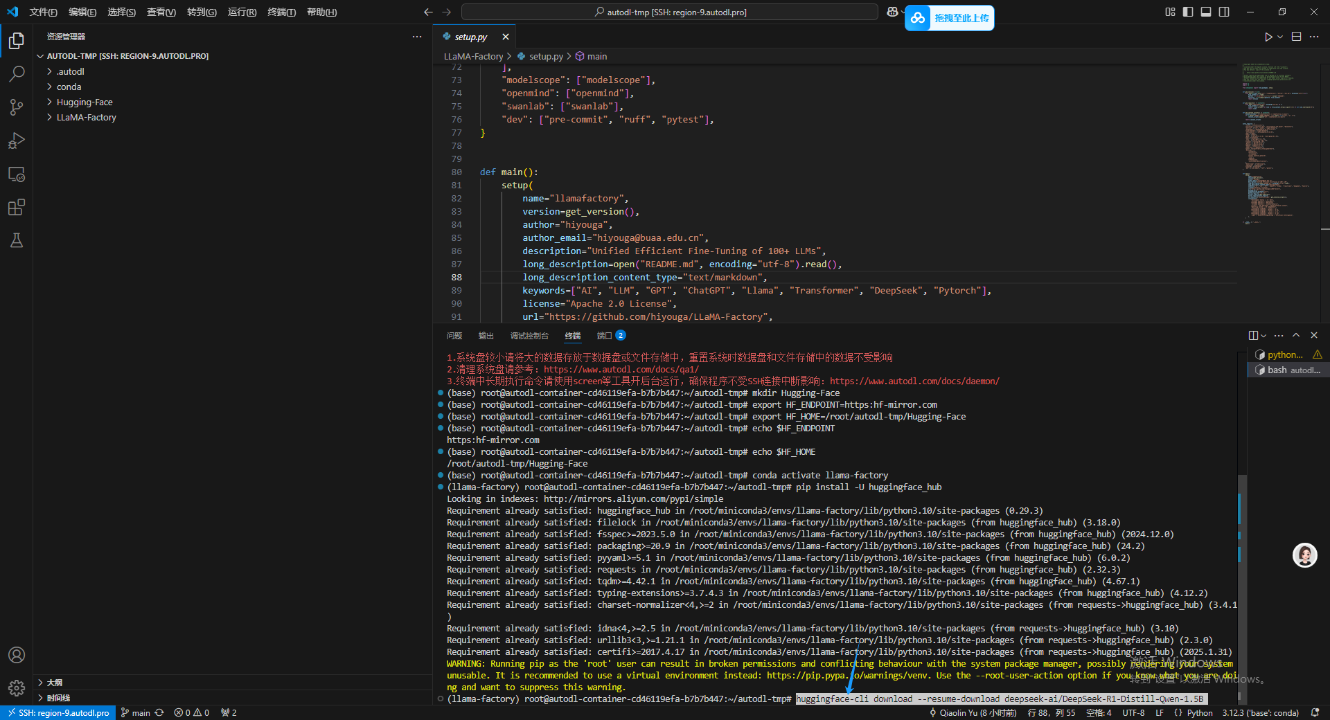Open split terminal dropdown arrow

pyautogui.click(x=1263, y=335)
